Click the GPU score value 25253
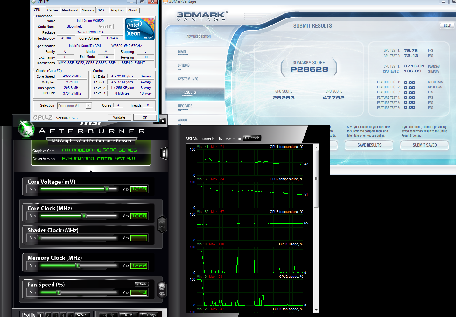 pos(284,98)
